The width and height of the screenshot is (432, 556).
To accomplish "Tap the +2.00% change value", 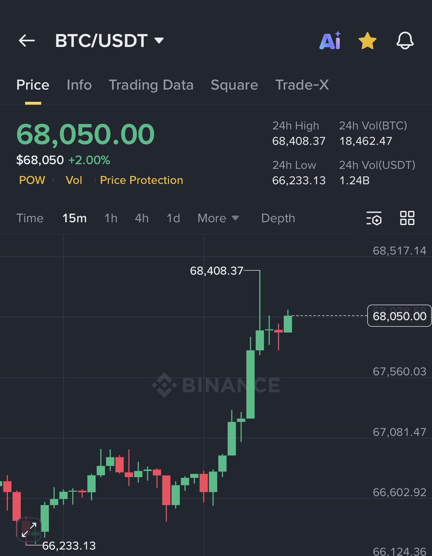I will click(x=89, y=161).
